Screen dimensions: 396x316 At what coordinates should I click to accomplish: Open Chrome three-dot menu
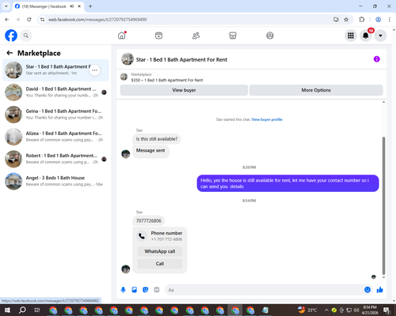(390, 20)
